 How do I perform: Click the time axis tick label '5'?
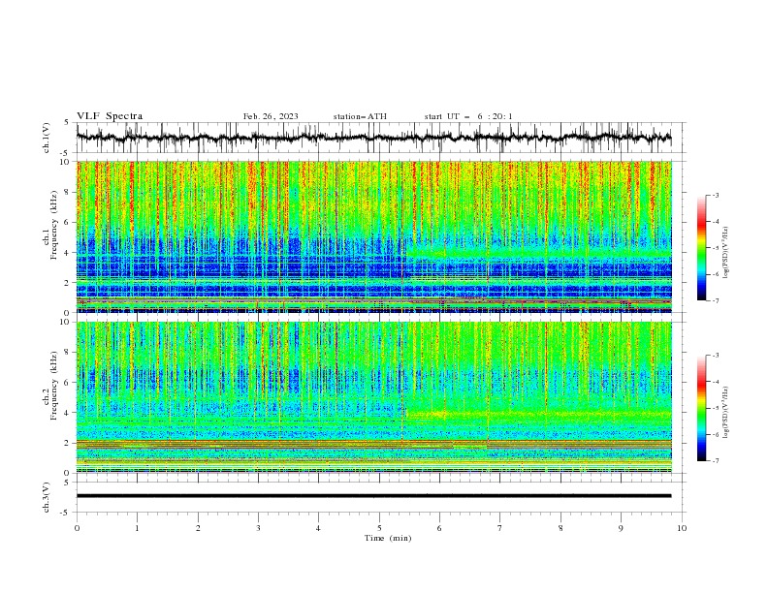pos(379,528)
